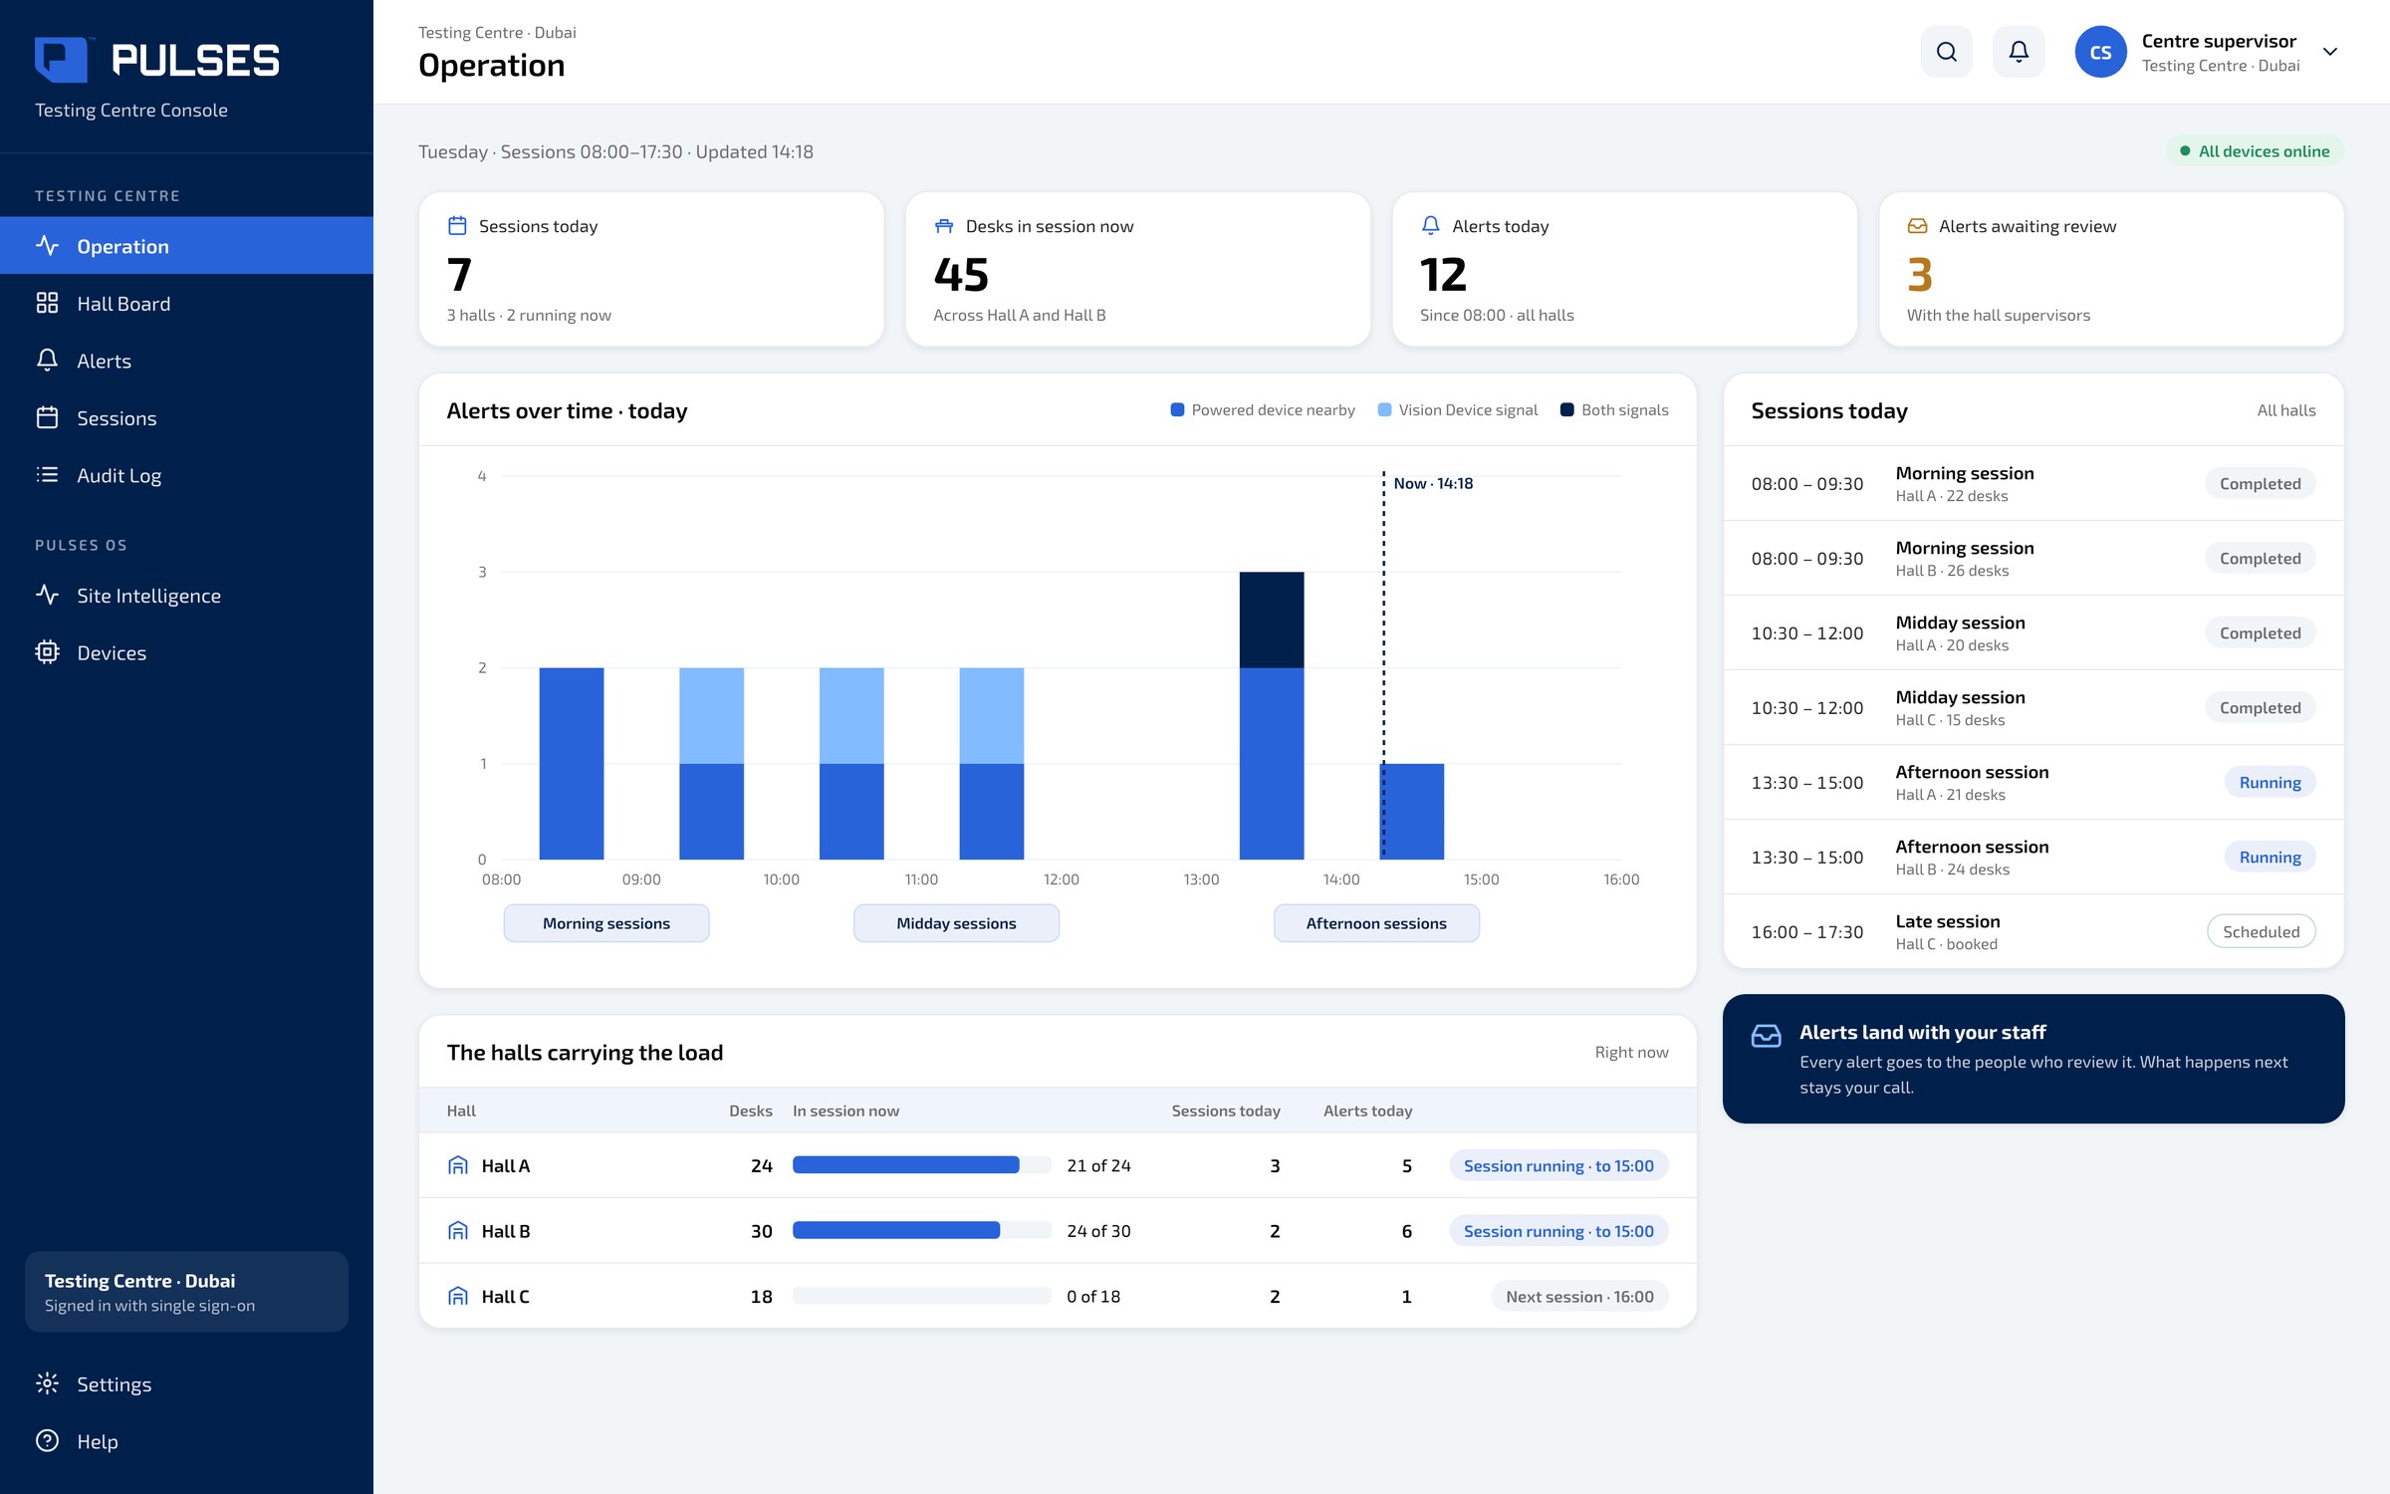Go to Operation in the sidebar
The image size is (2390, 1494).
pos(187,246)
